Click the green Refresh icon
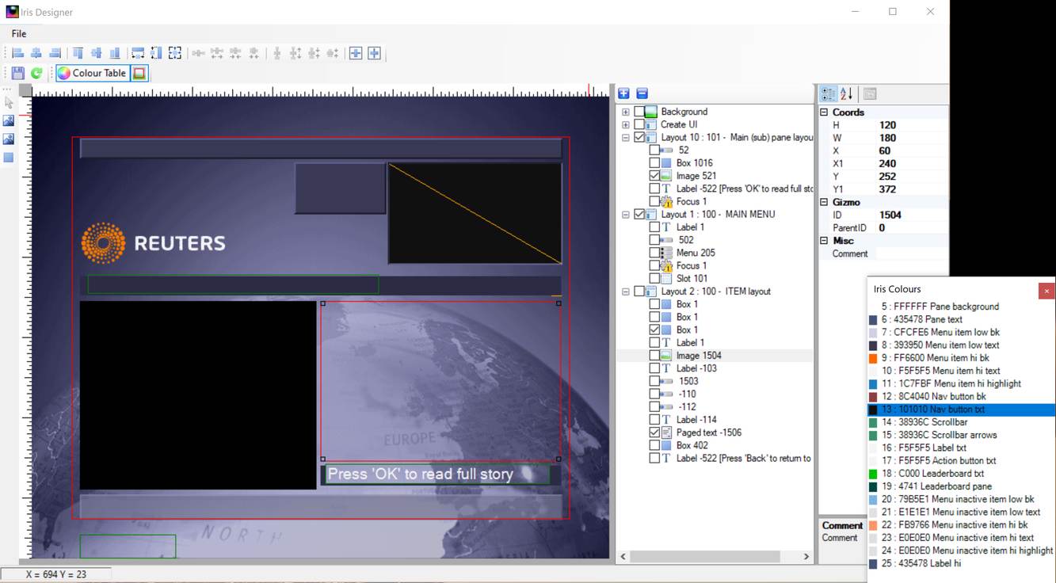1056x583 pixels. pos(36,73)
